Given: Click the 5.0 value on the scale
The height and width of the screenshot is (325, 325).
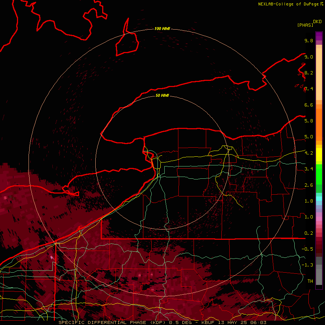Looking at the screenshot, I should click(x=309, y=137).
